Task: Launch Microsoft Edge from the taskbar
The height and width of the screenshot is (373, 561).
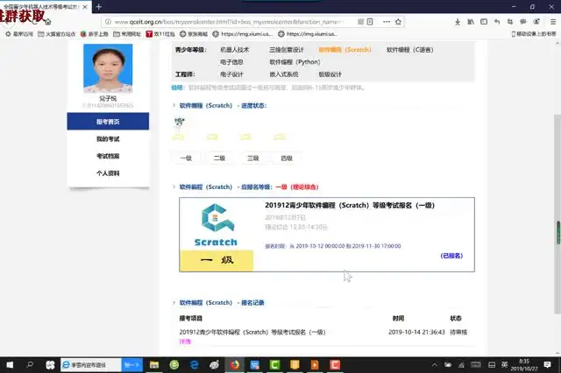Action: tap(195, 365)
